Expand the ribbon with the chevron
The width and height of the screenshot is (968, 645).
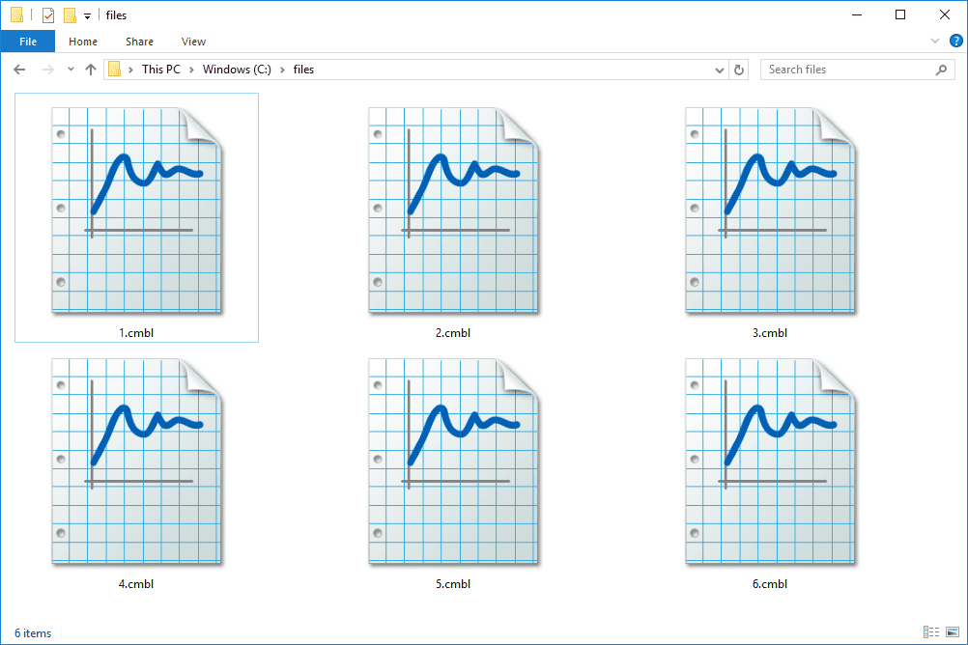(934, 41)
